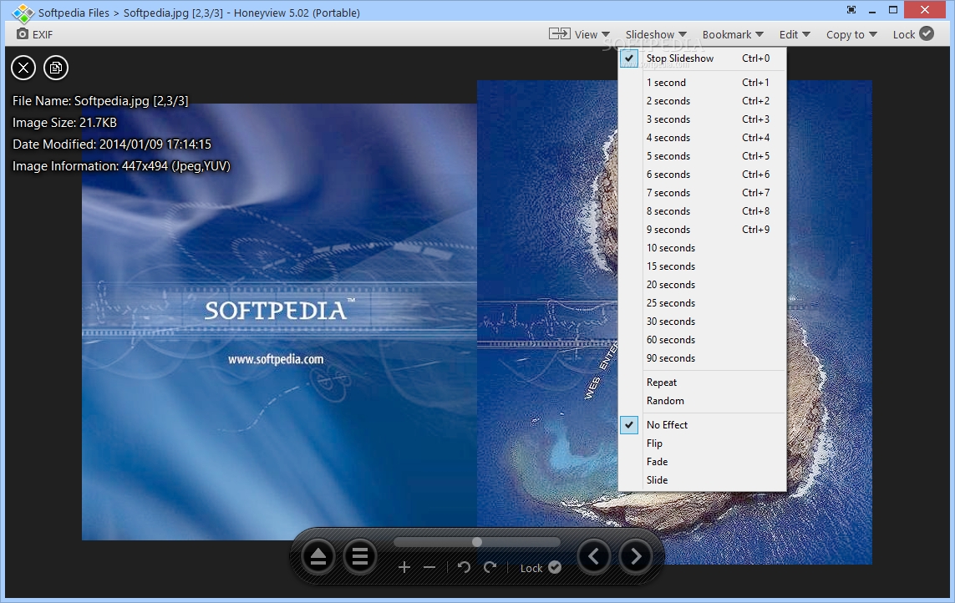Select 15 seconds slideshow interval

coord(702,266)
